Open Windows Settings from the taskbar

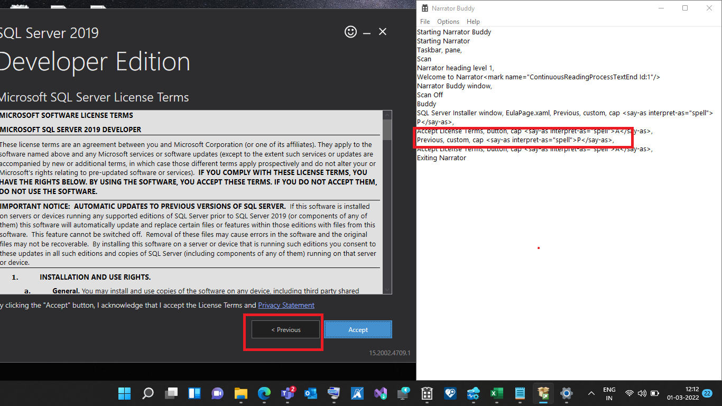[x=566, y=393]
